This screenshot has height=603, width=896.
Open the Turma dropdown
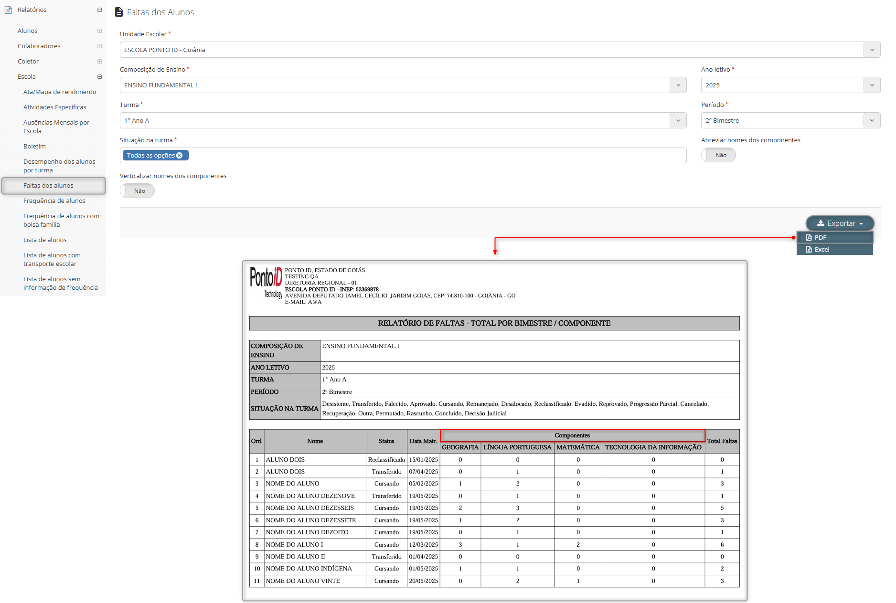click(x=678, y=120)
